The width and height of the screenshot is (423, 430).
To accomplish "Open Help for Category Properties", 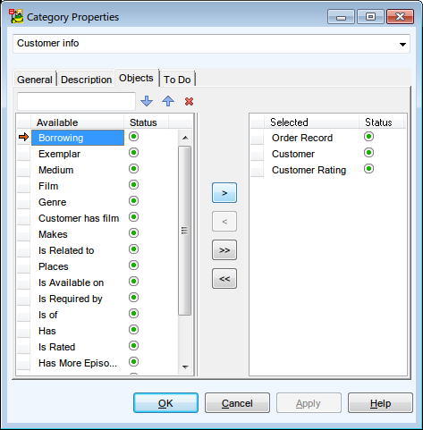I will pyautogui.click(x=380, y=403).
